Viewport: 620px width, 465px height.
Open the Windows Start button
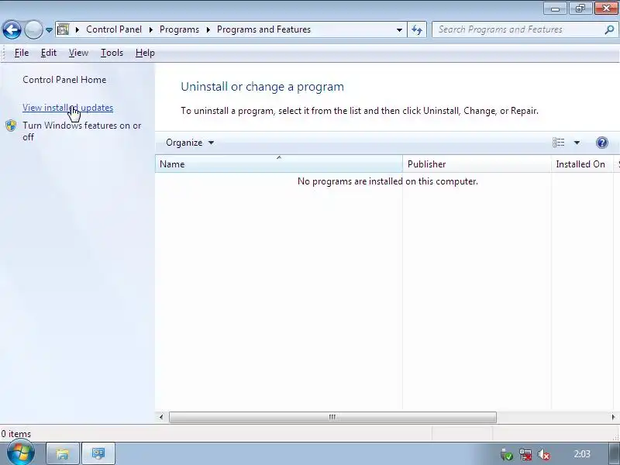pyautogui.click(x=21, y=453)
